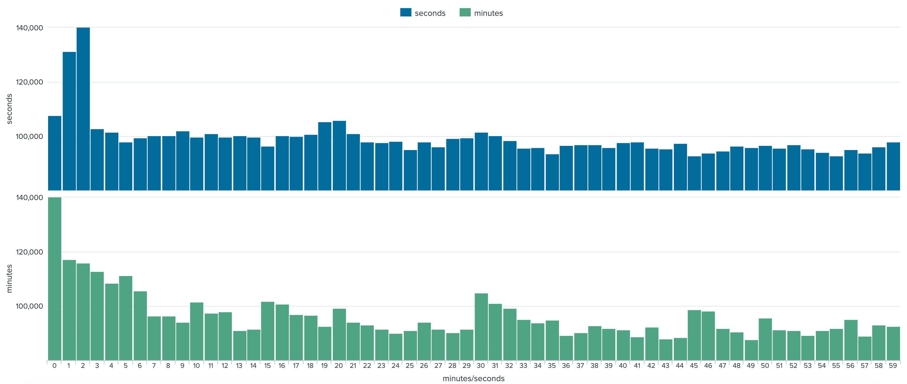Click the green minutes bar at 5
This screenshot has width=907, height=384.
tap(126, 318)
